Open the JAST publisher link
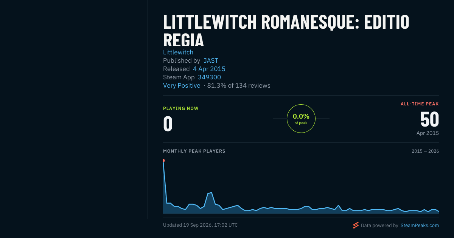This screenshot has height=238, width=454. [x=211, y=60]
